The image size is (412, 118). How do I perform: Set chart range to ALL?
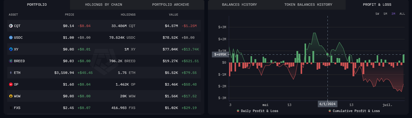[x=402, y=14]
